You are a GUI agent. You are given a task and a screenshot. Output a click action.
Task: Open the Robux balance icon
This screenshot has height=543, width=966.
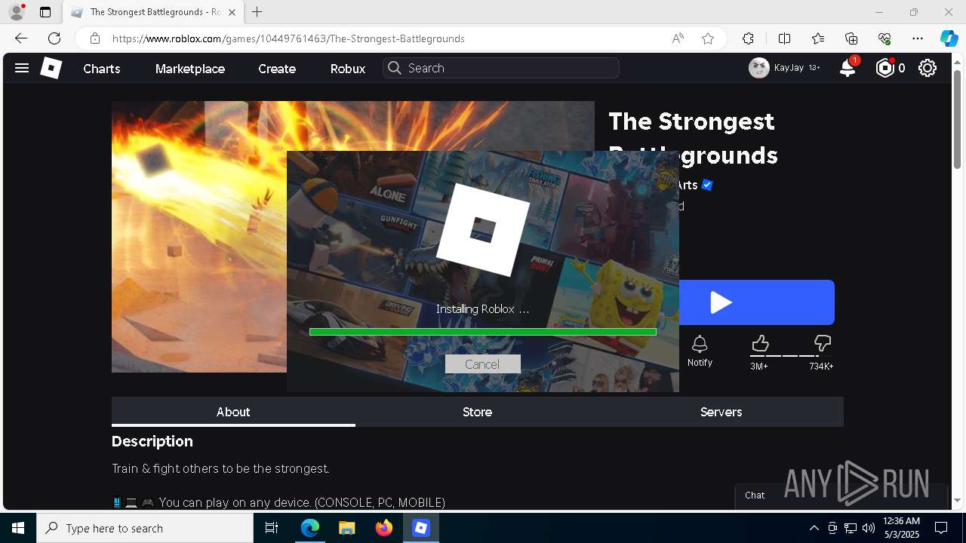884,68
